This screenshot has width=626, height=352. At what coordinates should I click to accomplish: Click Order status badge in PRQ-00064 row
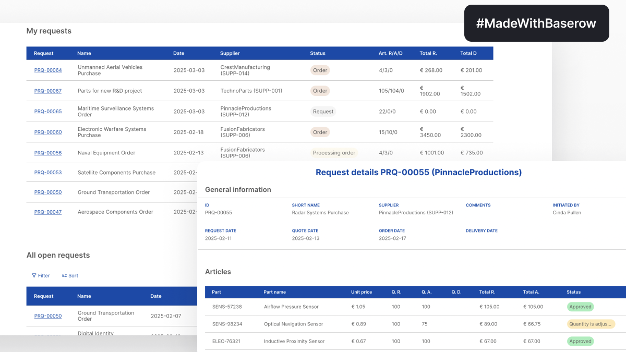tap(320, 70)
